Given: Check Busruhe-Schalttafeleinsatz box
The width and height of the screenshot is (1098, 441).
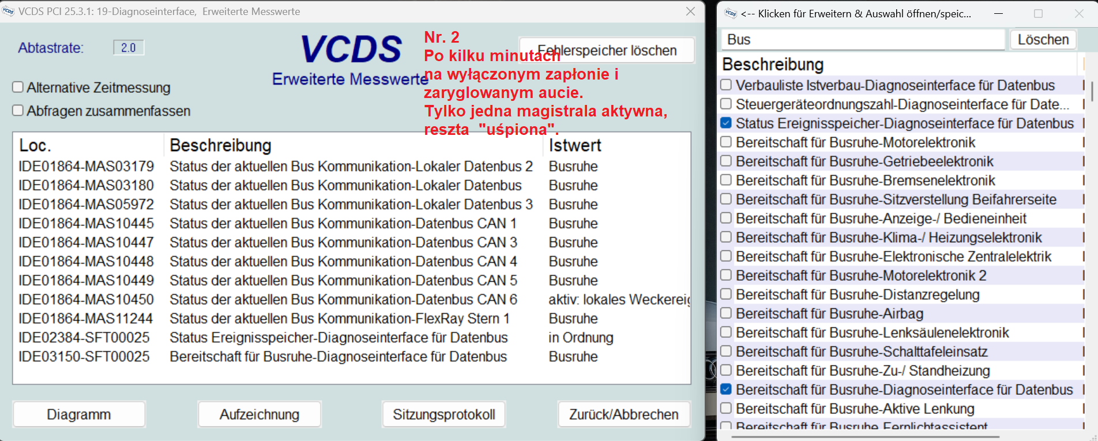Looking at the screenshot, I should (726, 351).
